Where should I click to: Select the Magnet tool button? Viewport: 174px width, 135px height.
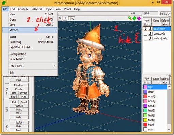[19, 106]
